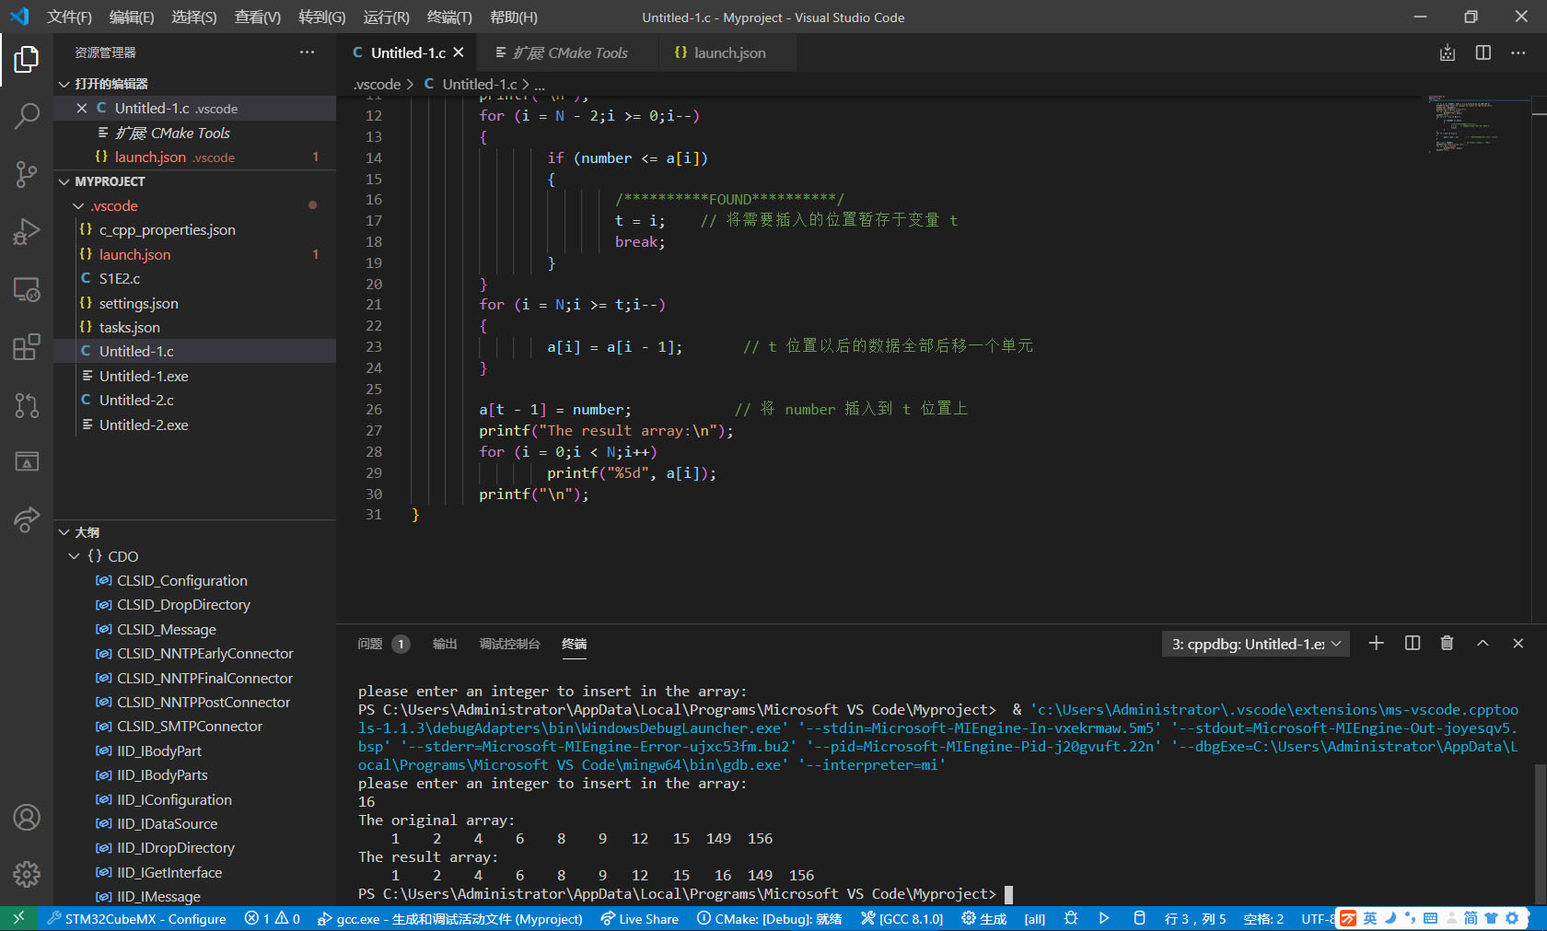Image resolution: width=1547 pixels, height=931 pixels.
Task: Collapse the CDO outline node
Action: pyautogui.click(x=74, y=556)
